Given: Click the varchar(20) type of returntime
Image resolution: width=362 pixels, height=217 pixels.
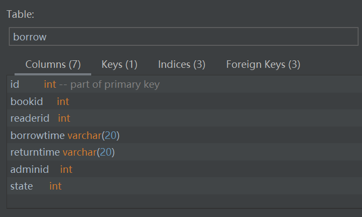Looking at the screenshot, I should [88, 152].
